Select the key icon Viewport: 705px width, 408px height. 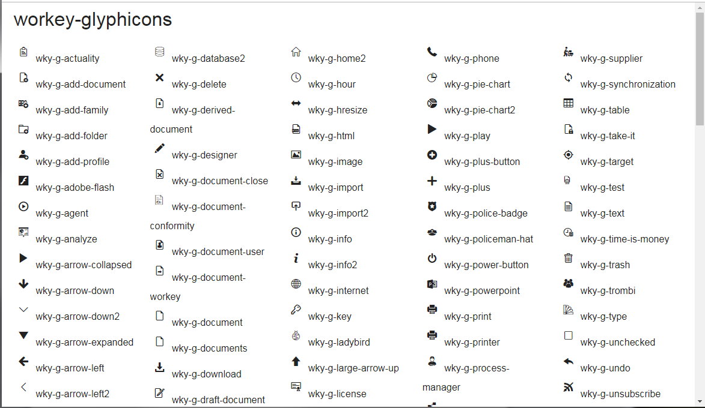click(296, 310)
